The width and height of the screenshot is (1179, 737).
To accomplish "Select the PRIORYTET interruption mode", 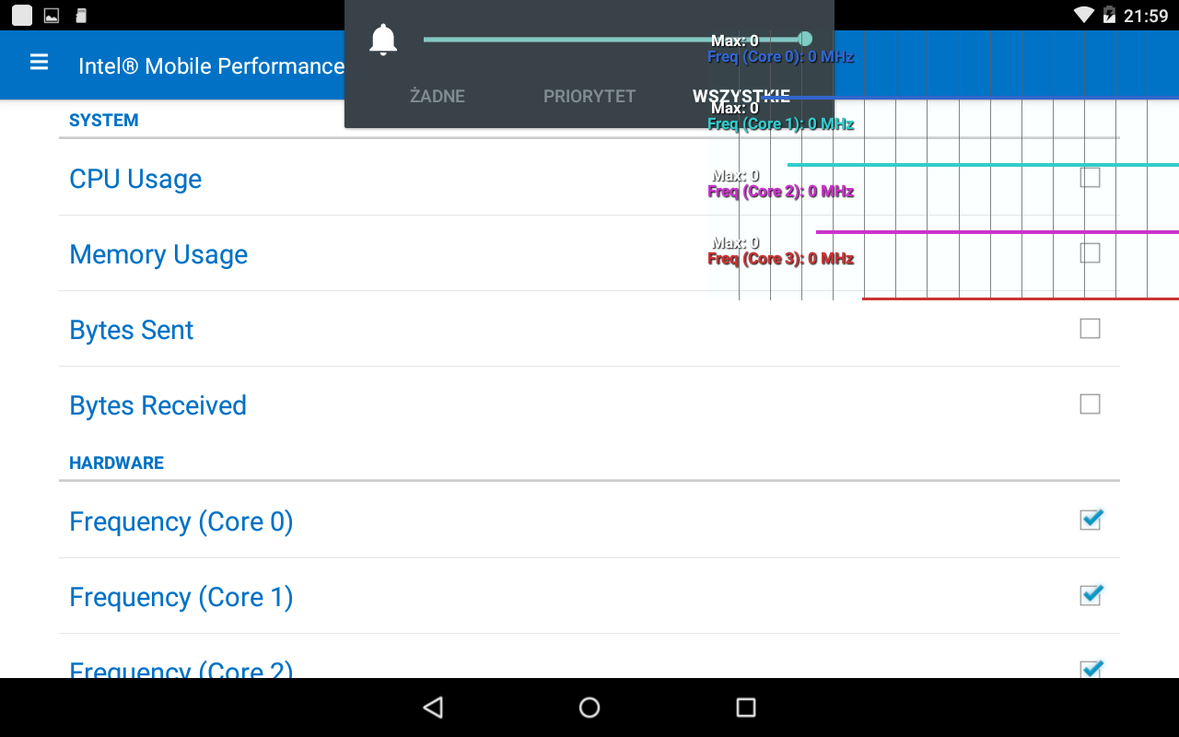I will [589, 96].
